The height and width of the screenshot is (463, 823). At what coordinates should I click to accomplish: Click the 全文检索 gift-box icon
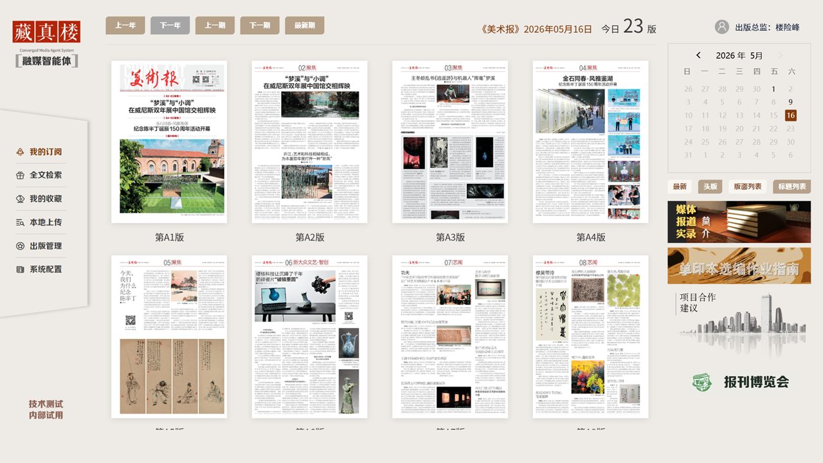pos(21,175)
